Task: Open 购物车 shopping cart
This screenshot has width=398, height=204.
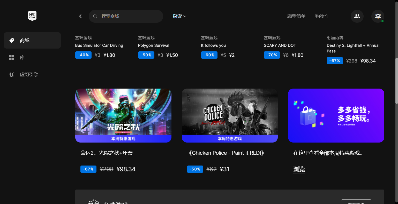Action: tap(322, 16)
